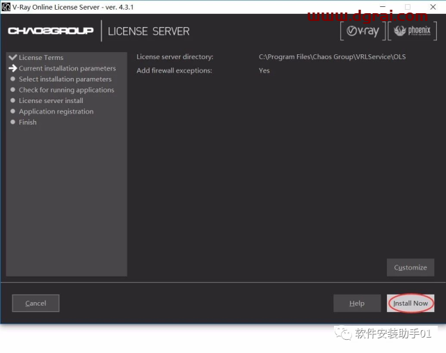Click the License Terms checkmark icon
The width and height of the screenshot is (446, 353).
[13, 57]
